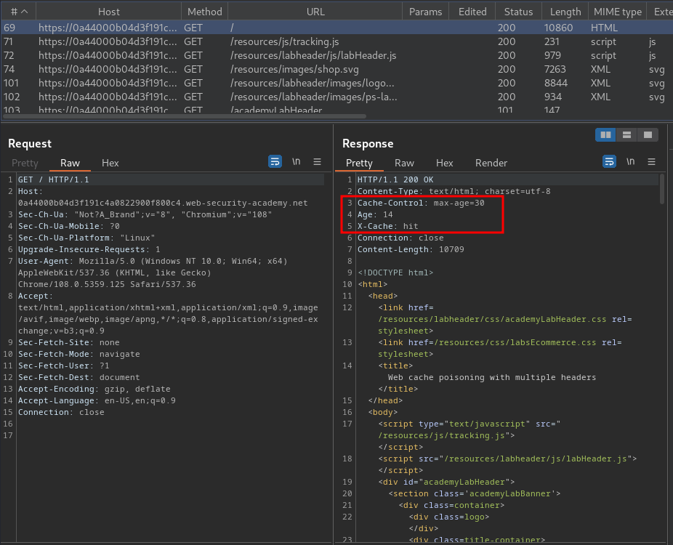Image resolution: width=673 pixels, height=545 pixels.
Task: Select side-by-side split layout icon
Action: tap(605, 134)
